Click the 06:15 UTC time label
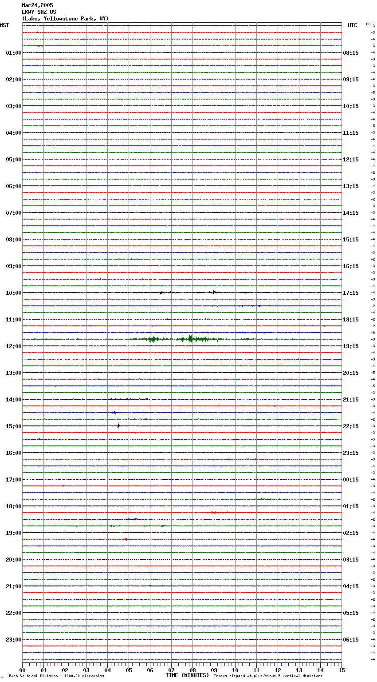The height and width of the screenshot is (682, 377). (351, 640)
